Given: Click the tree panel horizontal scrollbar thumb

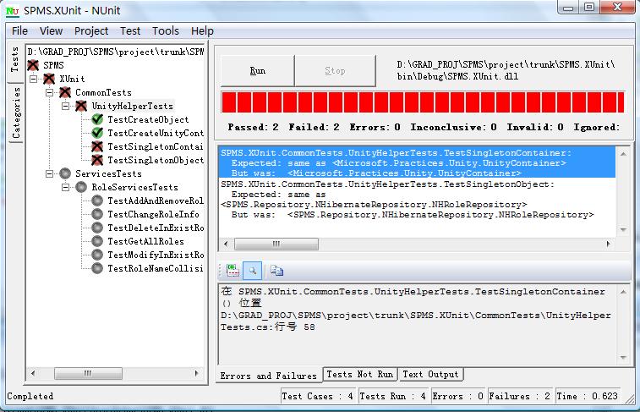Looking at the screenshot, I should [x=88, y=373].
